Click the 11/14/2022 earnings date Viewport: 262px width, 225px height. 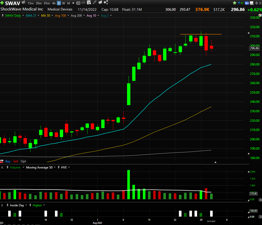pyautogui.click(x=87, y=9)
